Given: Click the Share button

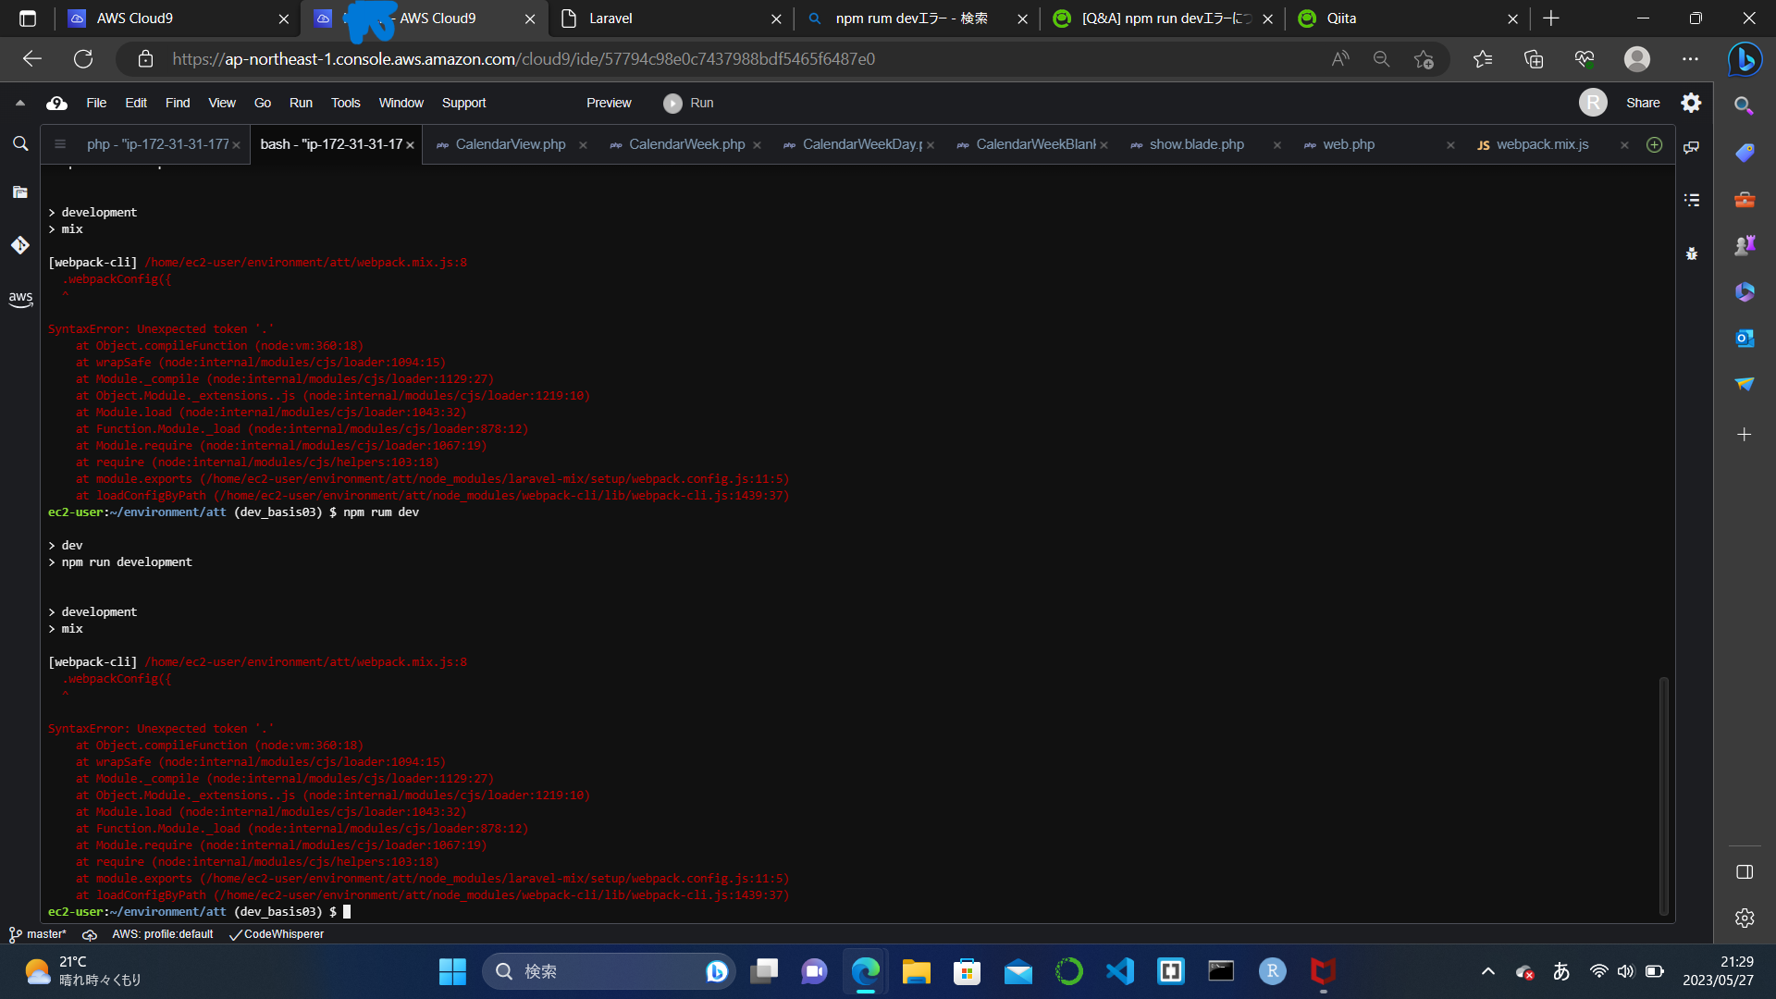Looking at the screenshot, I should point(1643,103).
